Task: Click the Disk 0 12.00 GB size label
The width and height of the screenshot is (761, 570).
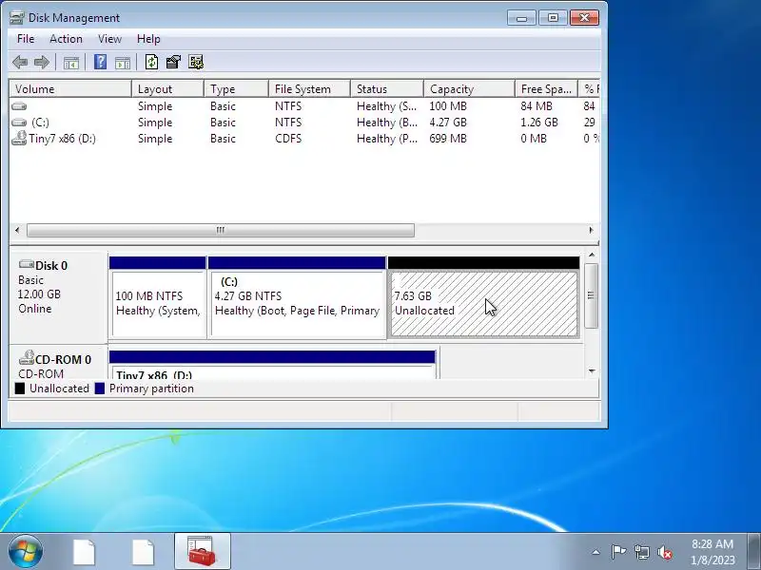Action: pos(39,294)
